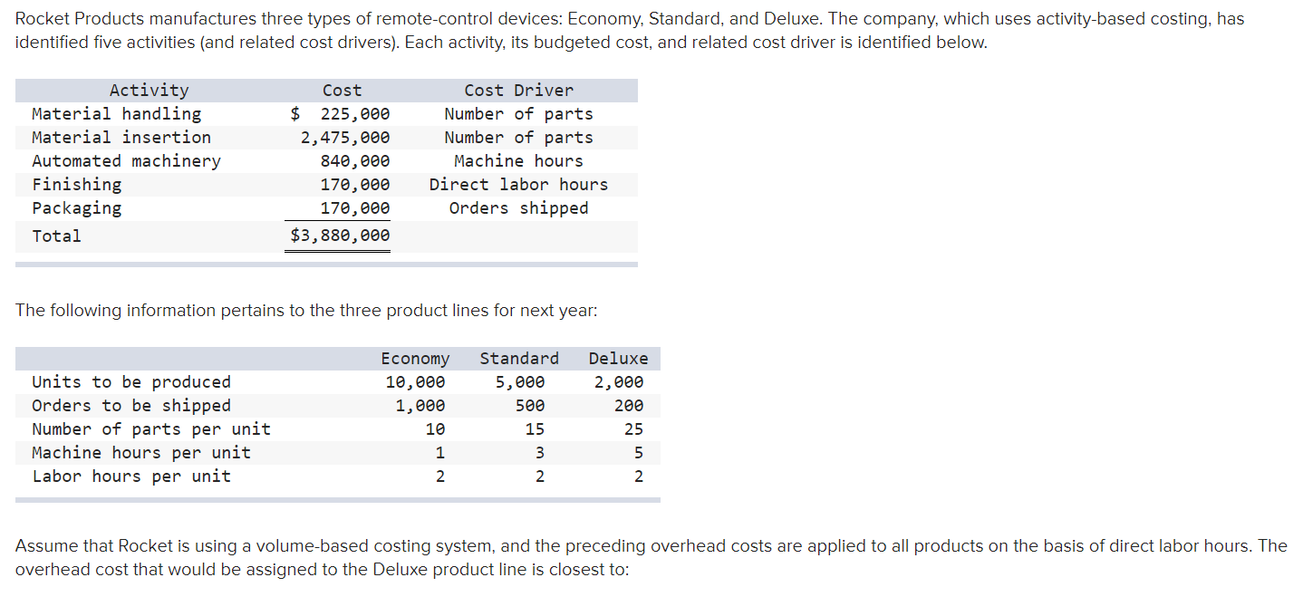This screenshot has width=1303, height=616.
Task: Click the Number of parts driver beside Material handling
Action: [x=517, y=113]
